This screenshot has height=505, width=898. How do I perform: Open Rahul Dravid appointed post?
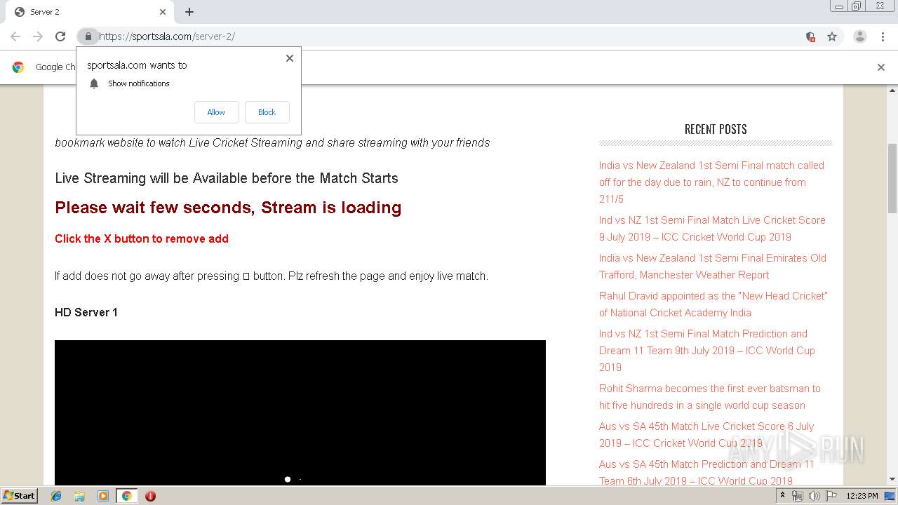coord(713,304)
